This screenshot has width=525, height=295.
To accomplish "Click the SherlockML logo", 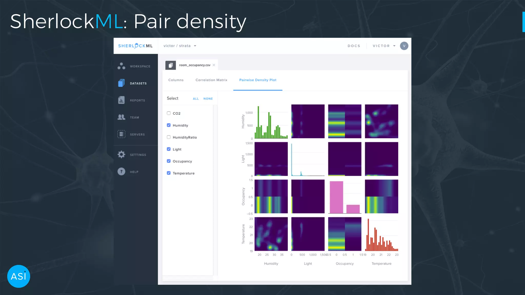I will click(x=135, y=46).
